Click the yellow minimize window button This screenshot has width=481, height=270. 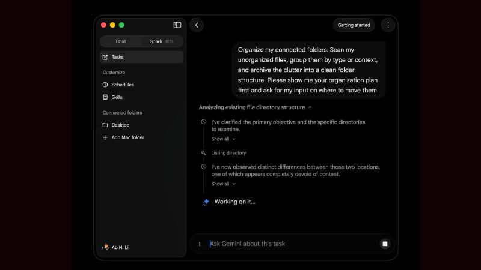112,25
